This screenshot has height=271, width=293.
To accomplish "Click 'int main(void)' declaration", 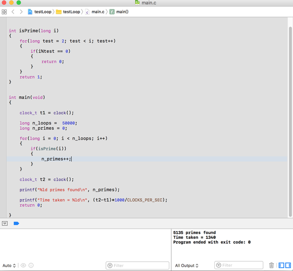I will coord(27,97).
